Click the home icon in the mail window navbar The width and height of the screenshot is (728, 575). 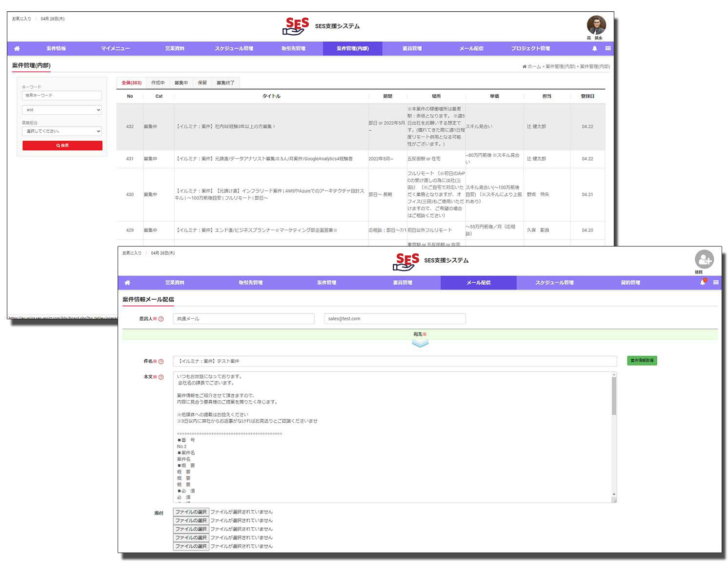(127, 283)
